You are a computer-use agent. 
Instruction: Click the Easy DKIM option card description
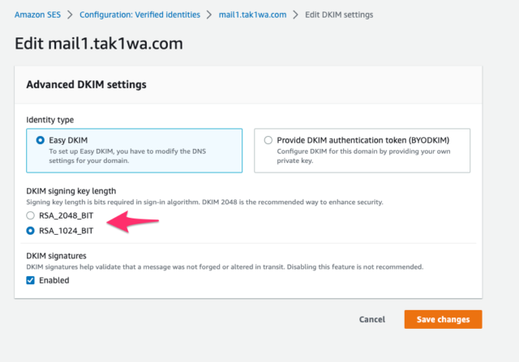click(127, 156)
